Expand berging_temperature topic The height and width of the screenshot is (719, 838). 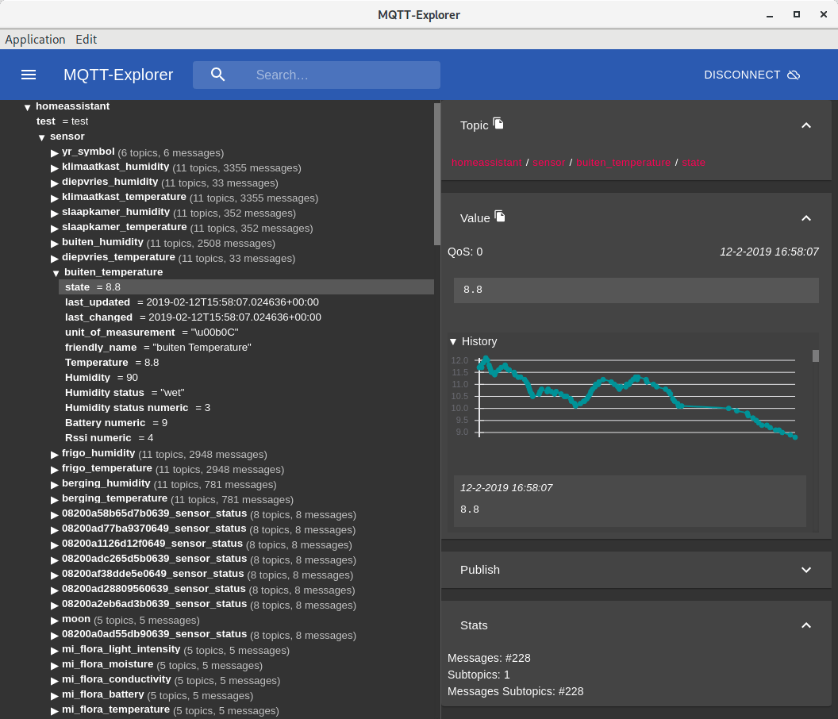[x=55, y=499]
